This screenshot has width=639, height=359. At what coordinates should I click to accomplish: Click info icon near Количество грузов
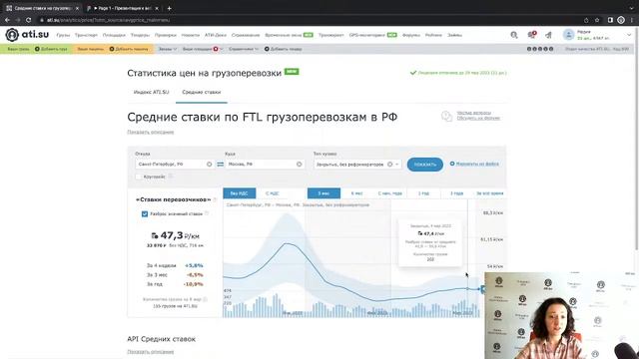point(205,299)
